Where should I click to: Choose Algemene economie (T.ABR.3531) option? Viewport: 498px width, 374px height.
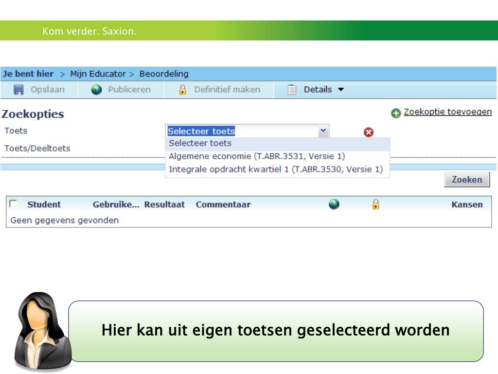257,156
